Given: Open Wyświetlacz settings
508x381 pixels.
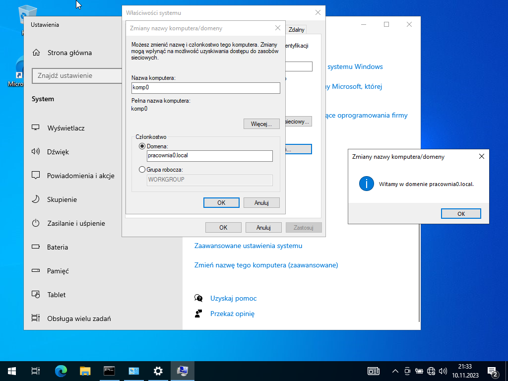Looking at the screenshot, I should pyautogui.click(x=66, y=128).
